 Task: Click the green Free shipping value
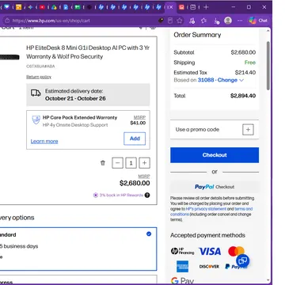click(x=250, y=63)
